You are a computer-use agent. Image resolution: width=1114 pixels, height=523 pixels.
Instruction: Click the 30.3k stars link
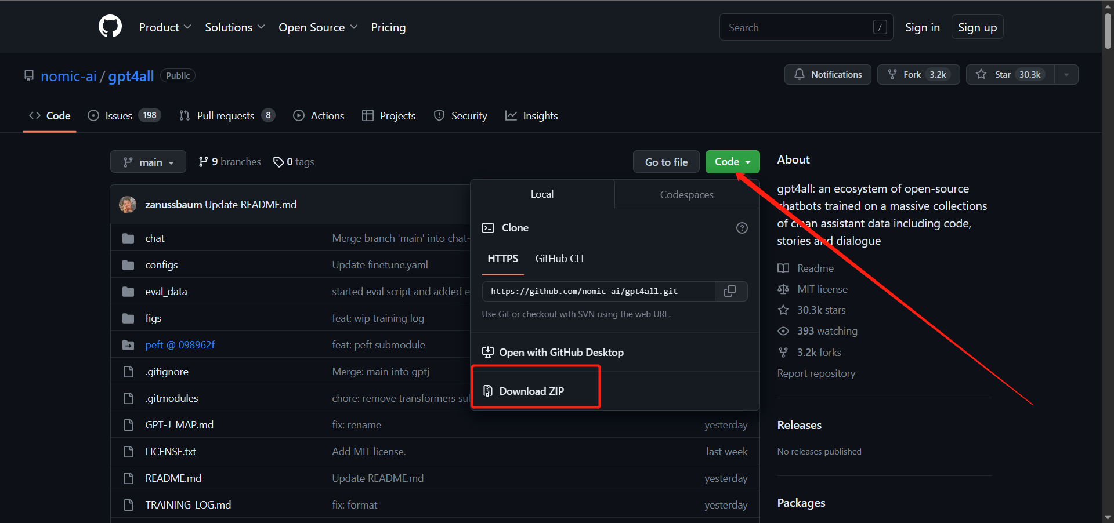821,310
